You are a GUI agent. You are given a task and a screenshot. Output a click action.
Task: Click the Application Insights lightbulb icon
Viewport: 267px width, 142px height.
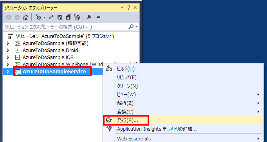109,129
